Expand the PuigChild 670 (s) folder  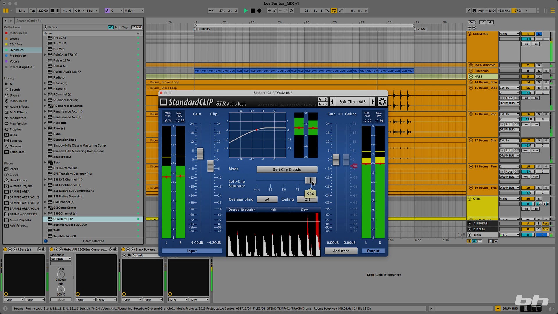tap(45, 55)
